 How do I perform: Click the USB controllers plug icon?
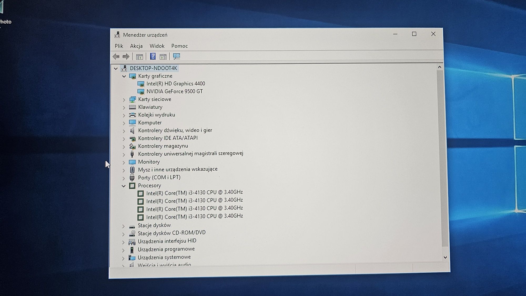click(x=132, y=154)
